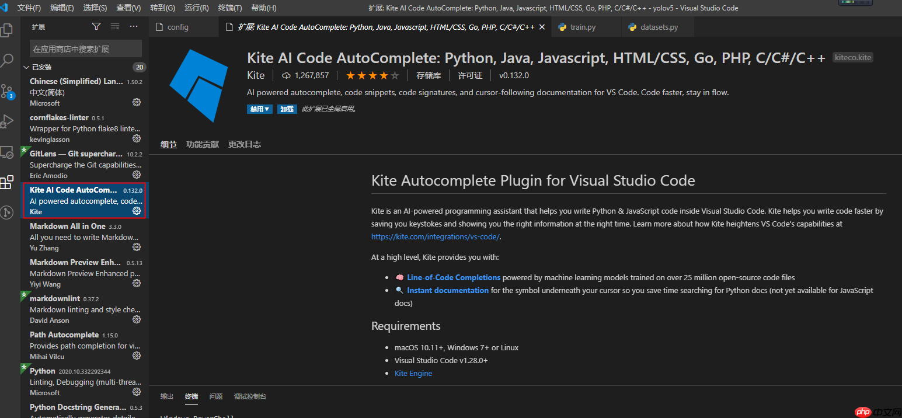Open the Remote Explorer view
This screenshot has height=418, width=902.
(7, 152)
